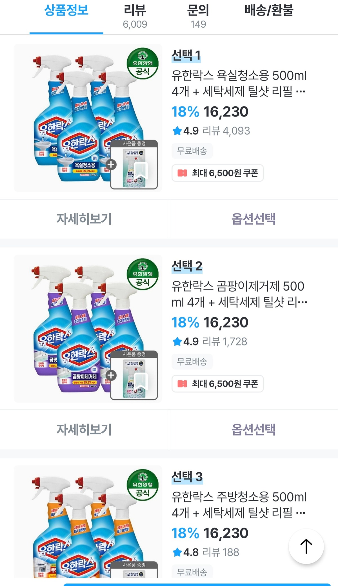
Task: Tap the 공식 badge on 선택 1 image
Action: (x=143, y=63)
